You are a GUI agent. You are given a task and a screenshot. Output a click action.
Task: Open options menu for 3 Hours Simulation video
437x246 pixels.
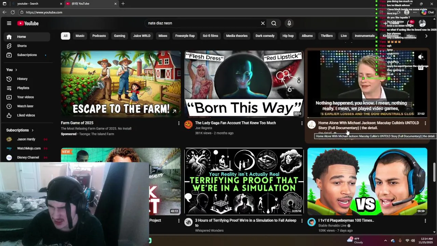(x=301, y=221)
